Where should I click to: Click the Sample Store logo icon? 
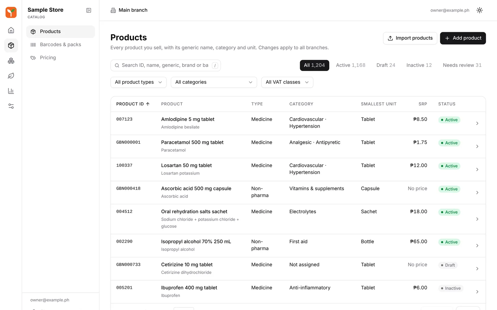(x=11, y=12)
